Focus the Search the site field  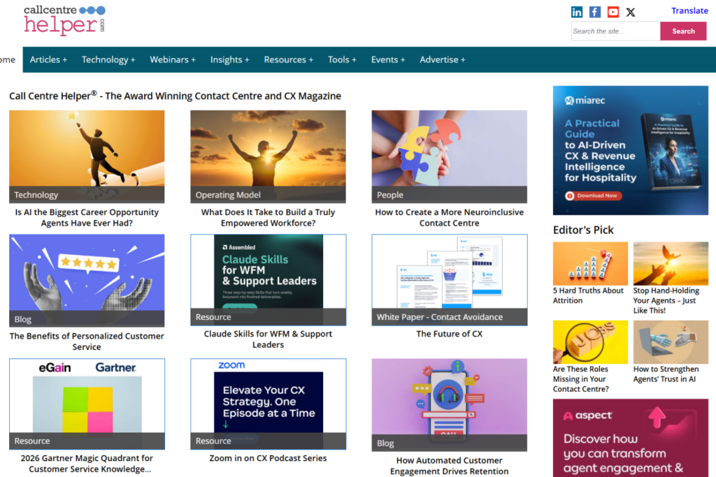pyautogui.click(x=615, y=31)
